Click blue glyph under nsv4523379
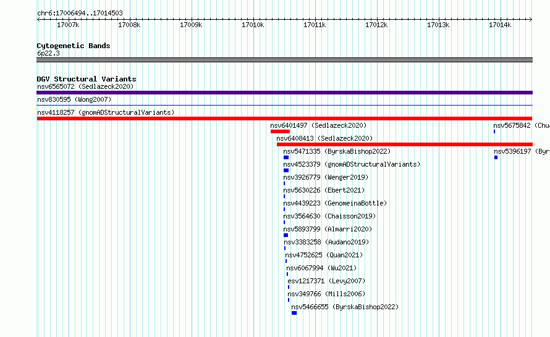550x337 pixels. pos(286,170)
